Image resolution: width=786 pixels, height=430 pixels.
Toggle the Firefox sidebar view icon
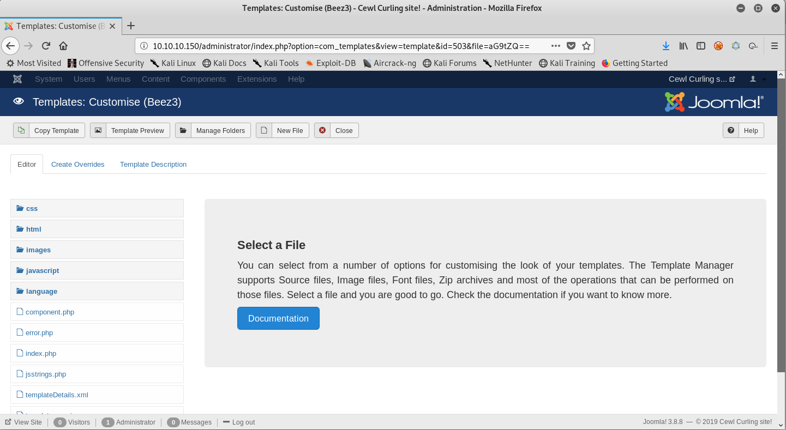[x=701, y=46]
